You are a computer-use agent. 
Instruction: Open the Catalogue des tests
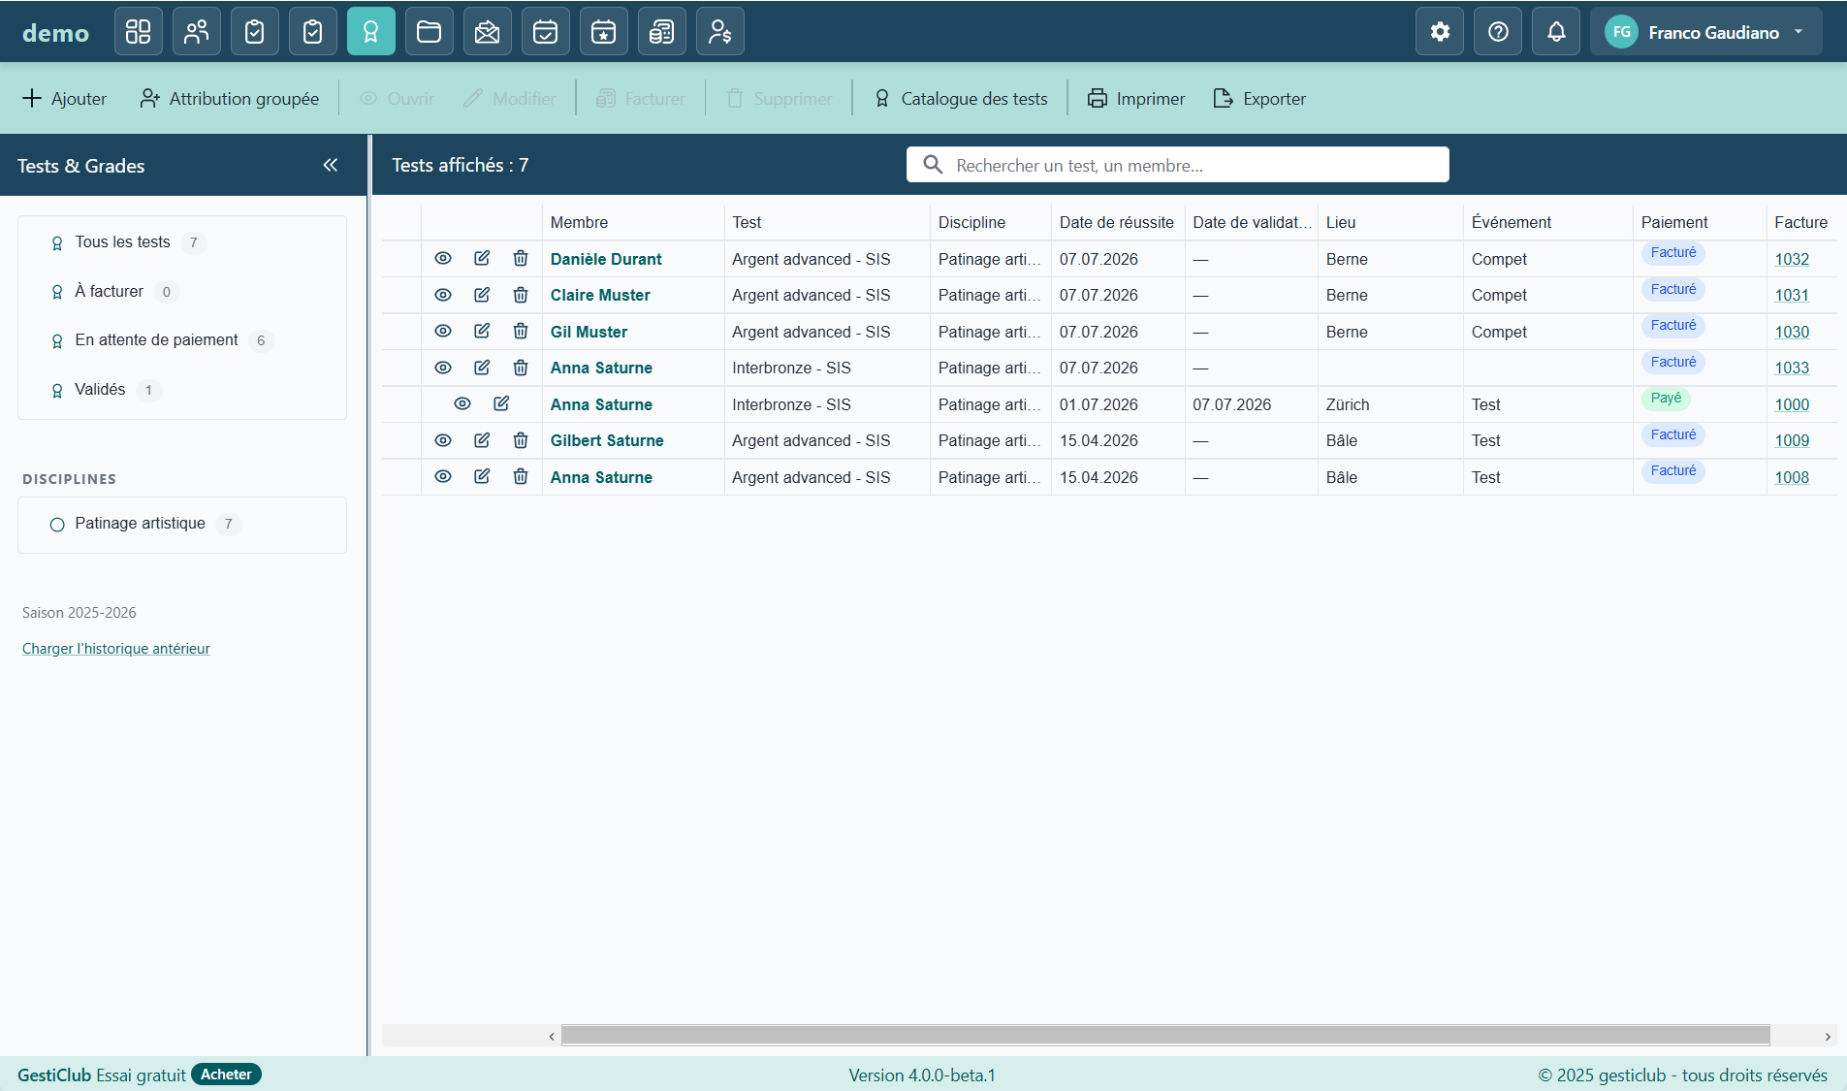pos(961,98)
